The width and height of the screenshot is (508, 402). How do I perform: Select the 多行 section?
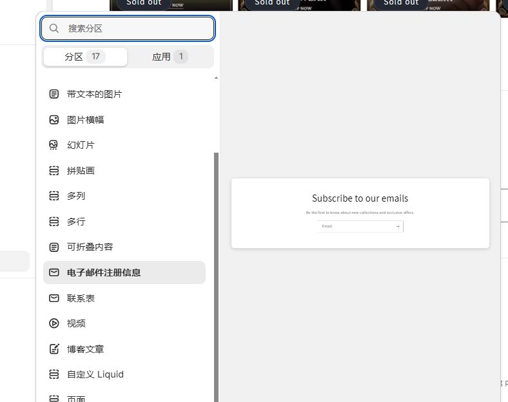124,222
